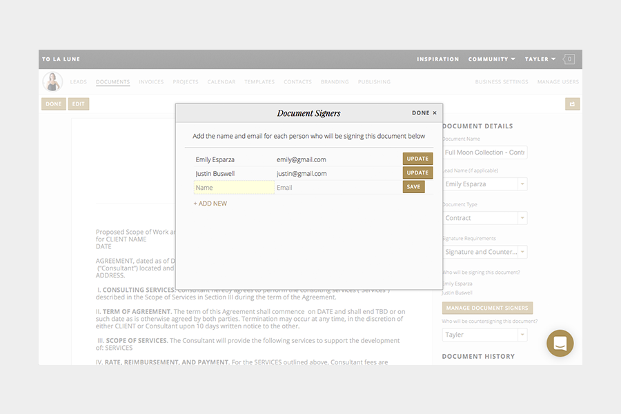621x414 pixels.
Task: Click Update for Emily Esparza signer
Action: coord(417,159)
